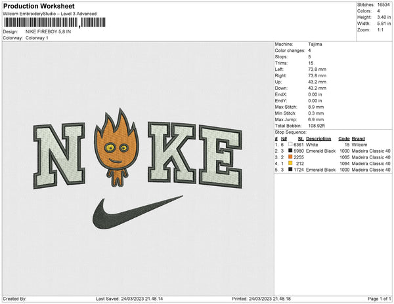
Task: Click the black swatch beside stitch count 1724
Action: pos(290,170)
